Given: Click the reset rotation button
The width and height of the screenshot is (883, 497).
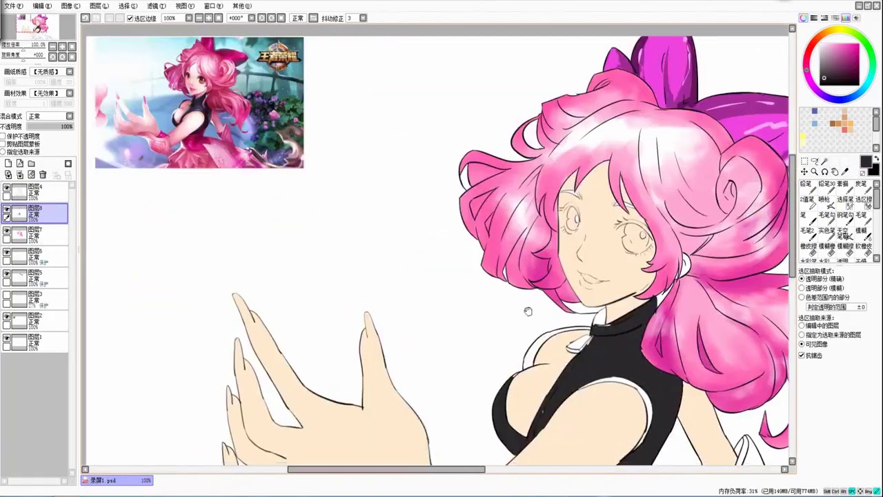Looking at the screenshot, I should (x=281, y=18).
